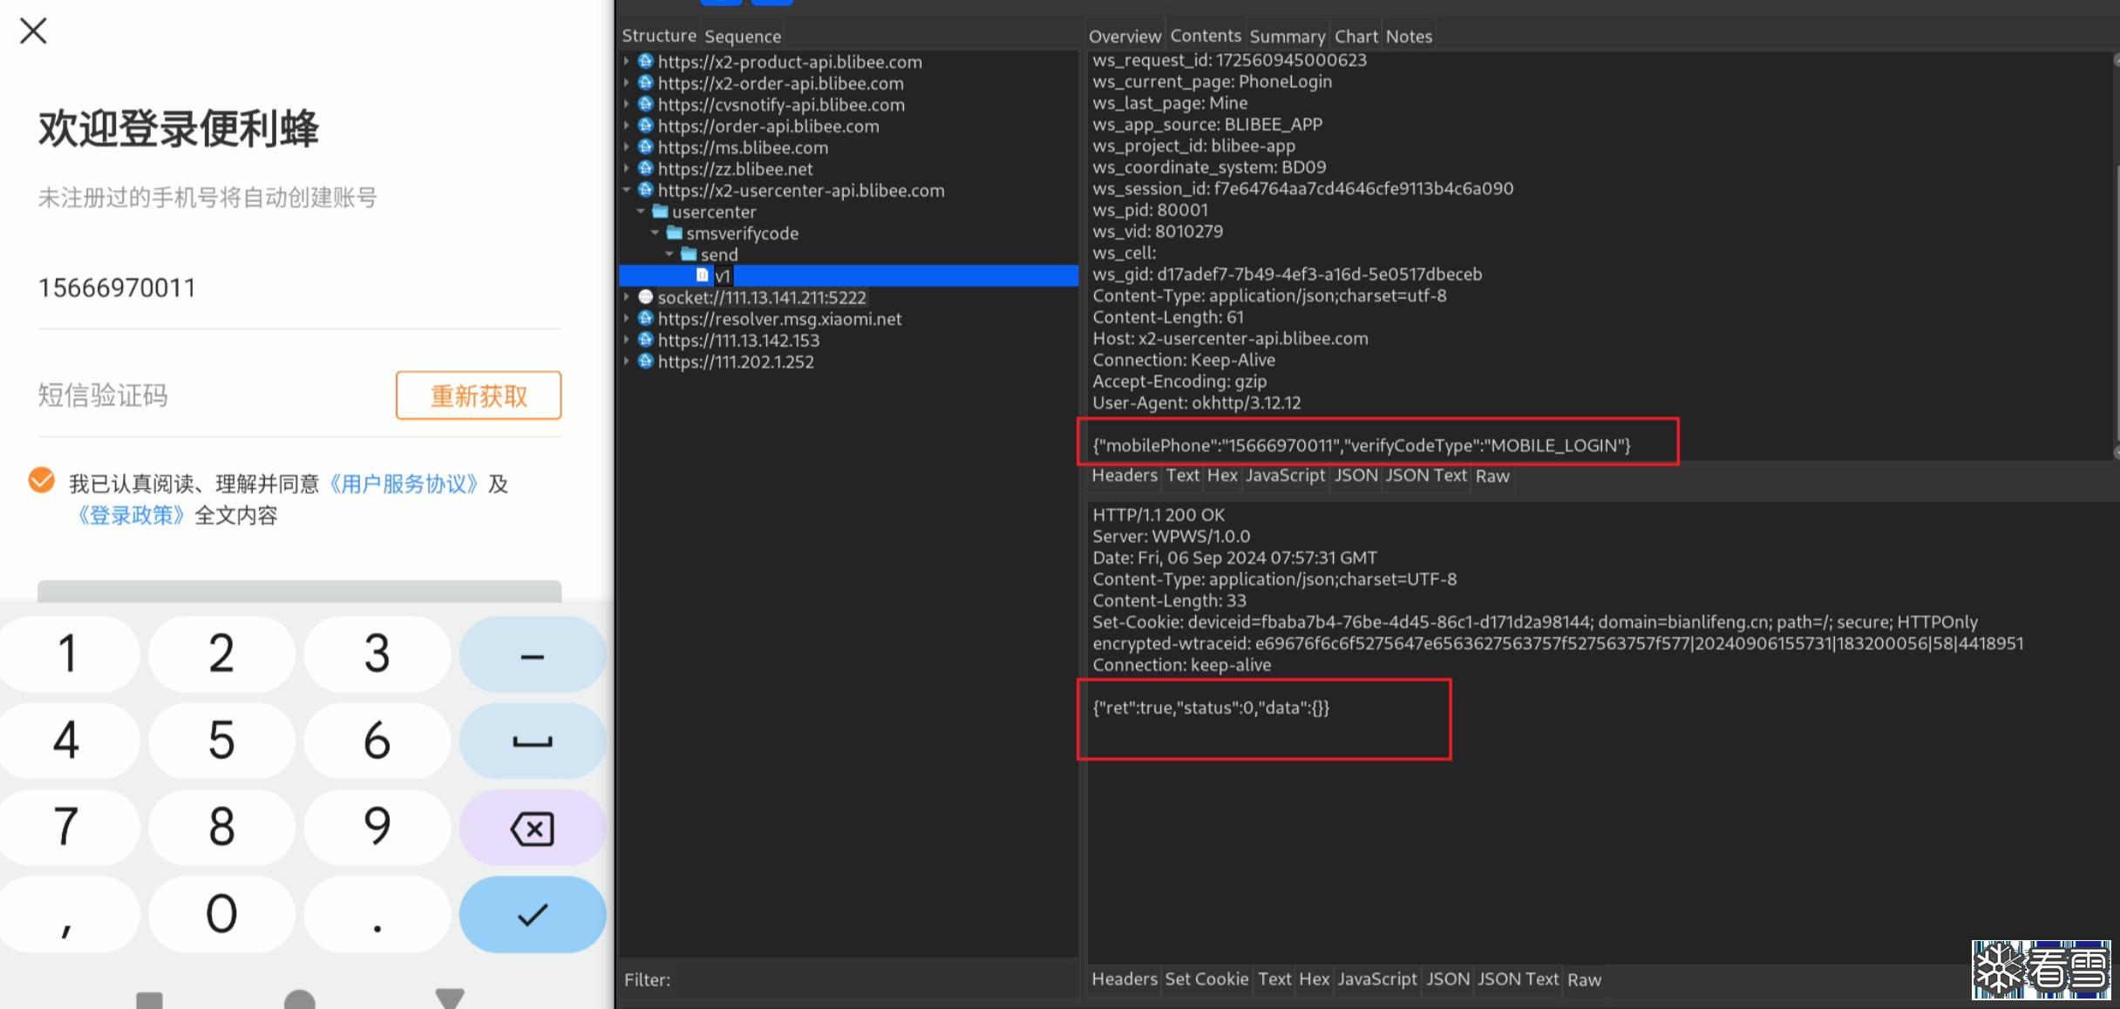Click the smsverifycode folder icon
Viewport: 2120px width, 1009px height.
tap(674, 233)
